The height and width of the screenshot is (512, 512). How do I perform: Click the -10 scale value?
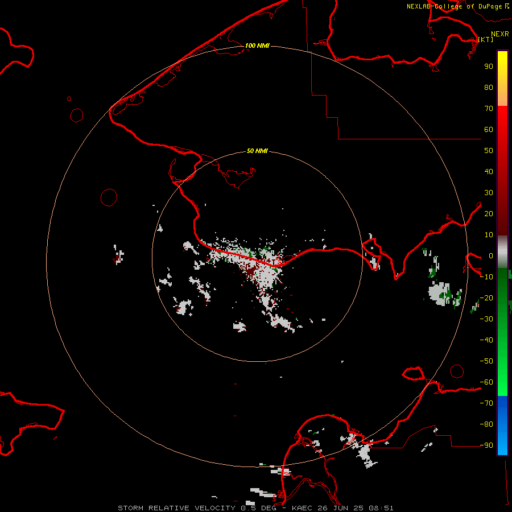click(486, 277)
